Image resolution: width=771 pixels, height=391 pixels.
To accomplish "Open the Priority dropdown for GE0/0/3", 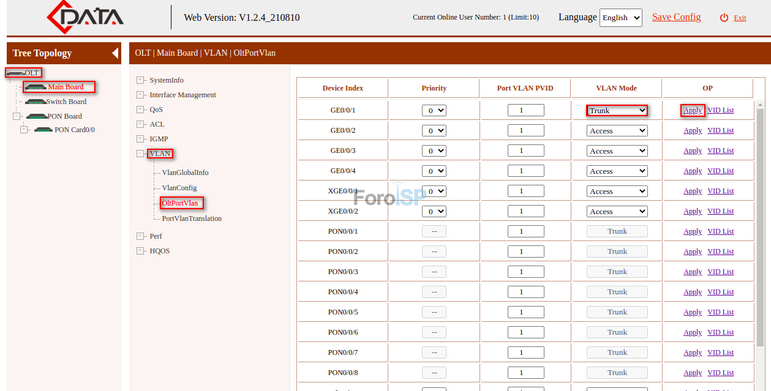I will click(434, 150).
